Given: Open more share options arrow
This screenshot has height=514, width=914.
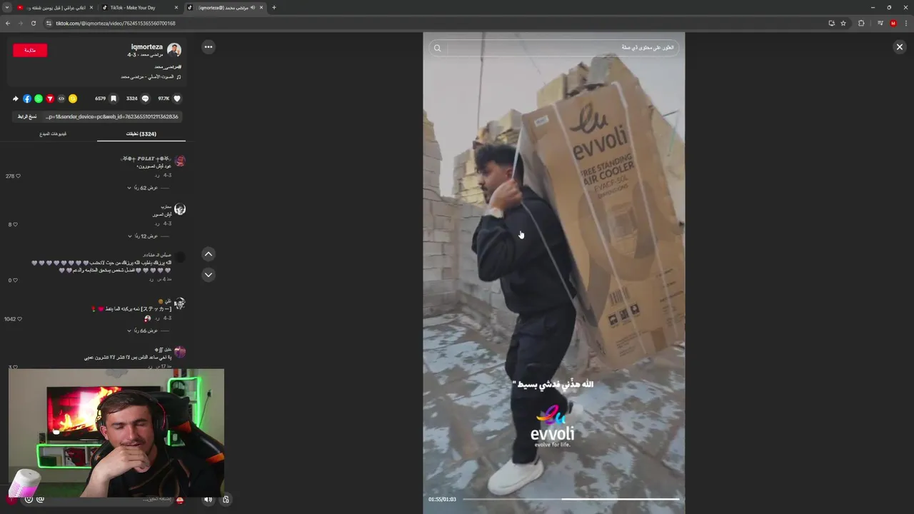Looking at the screenshot, I should tap(16, 99).
